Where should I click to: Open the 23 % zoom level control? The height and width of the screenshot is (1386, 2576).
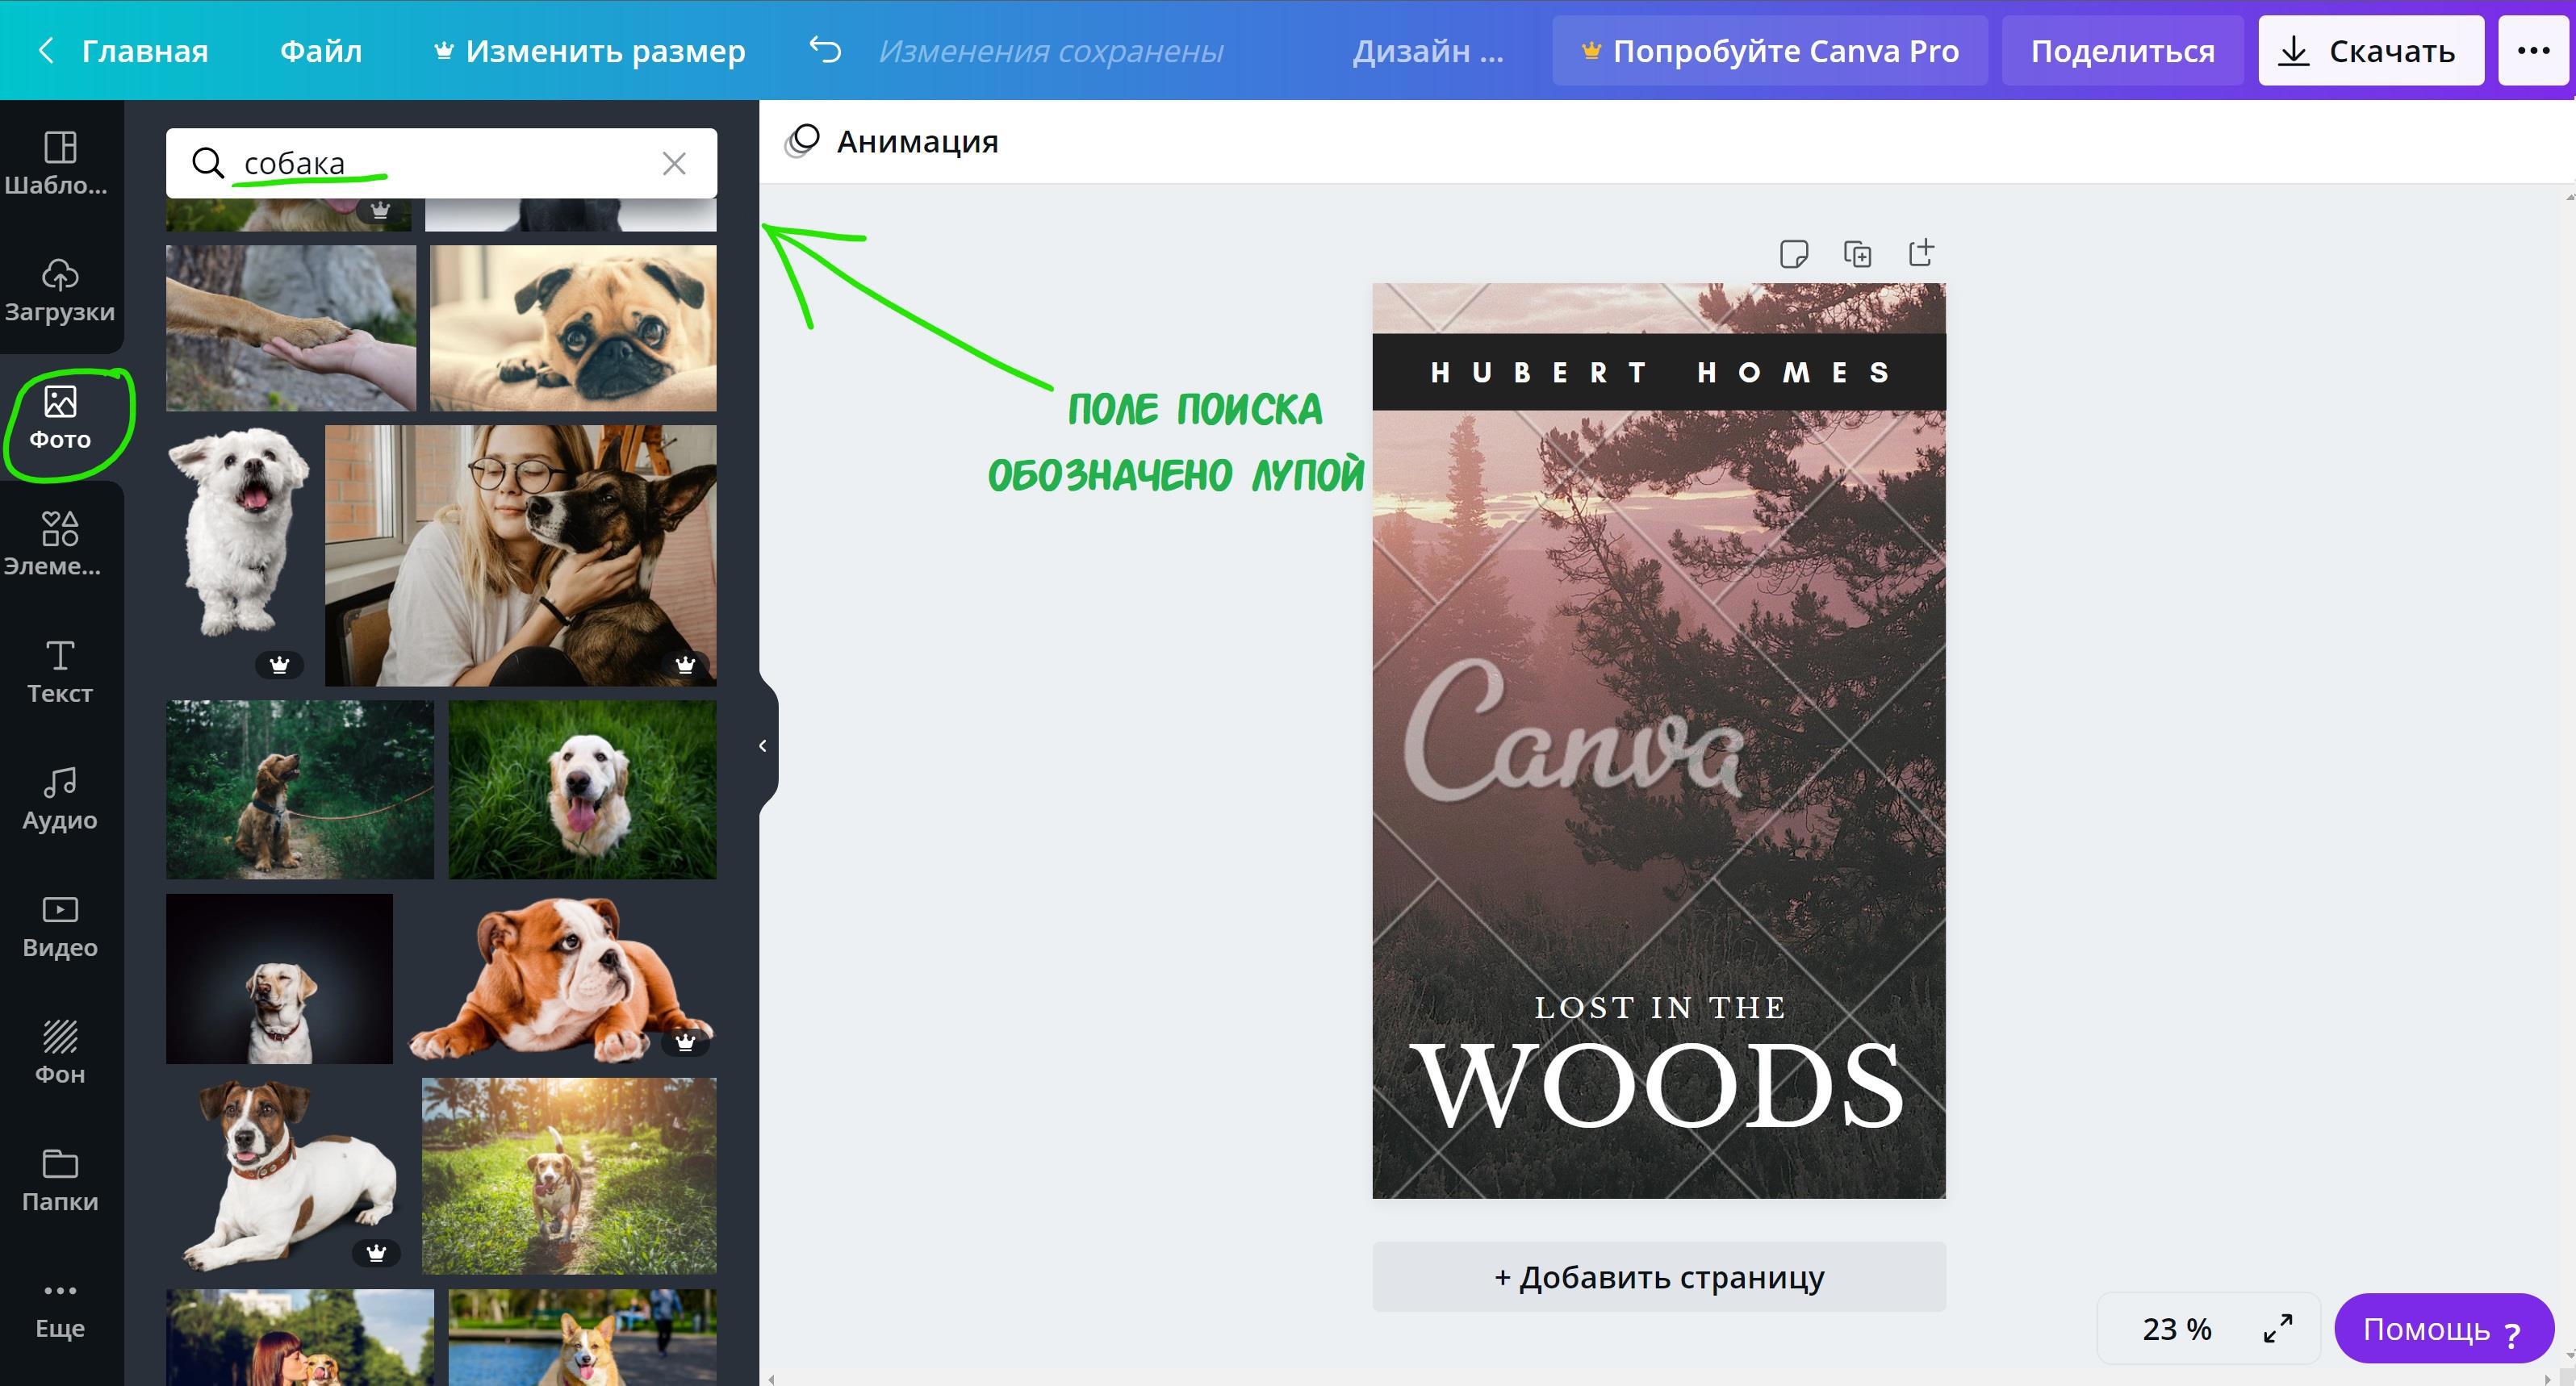pos(2176,1329)
